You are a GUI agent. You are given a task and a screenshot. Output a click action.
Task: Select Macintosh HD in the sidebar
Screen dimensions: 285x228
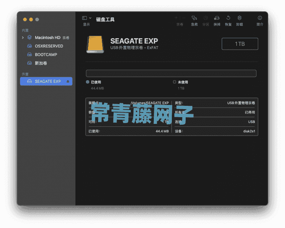pos(46,38)
